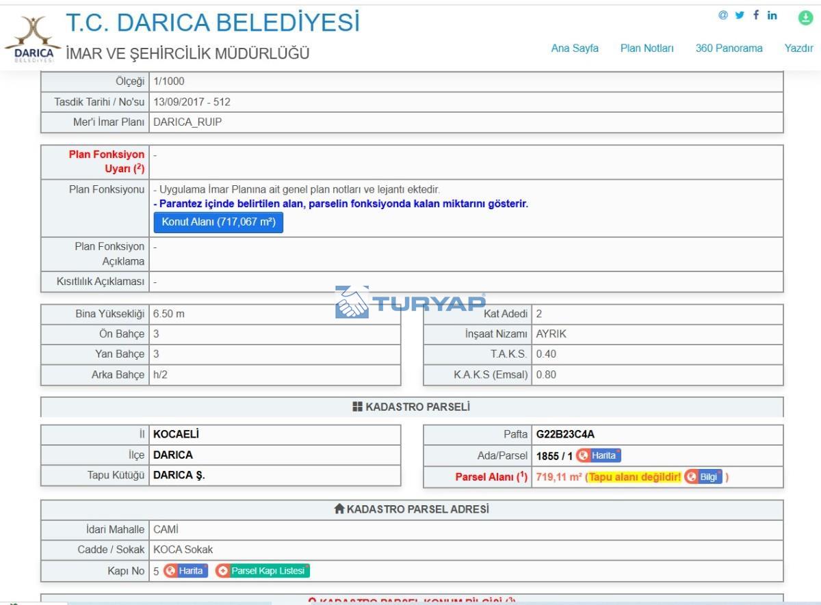Click the house icon beside KADASTRO PARSEL ADRESİ

click(339, 509)
